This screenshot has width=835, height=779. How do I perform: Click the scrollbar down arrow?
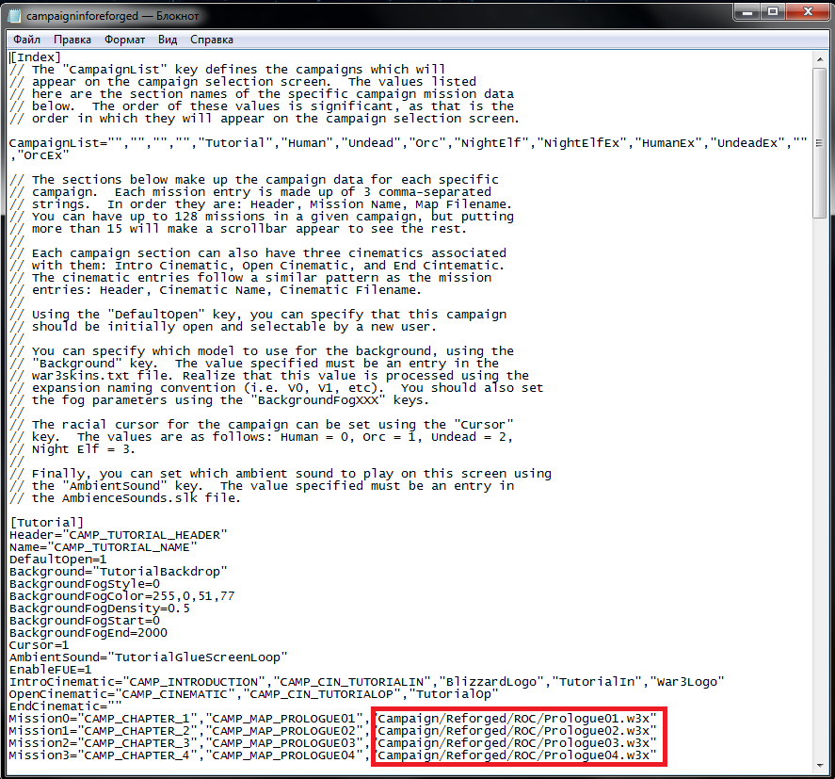point(820,766)
